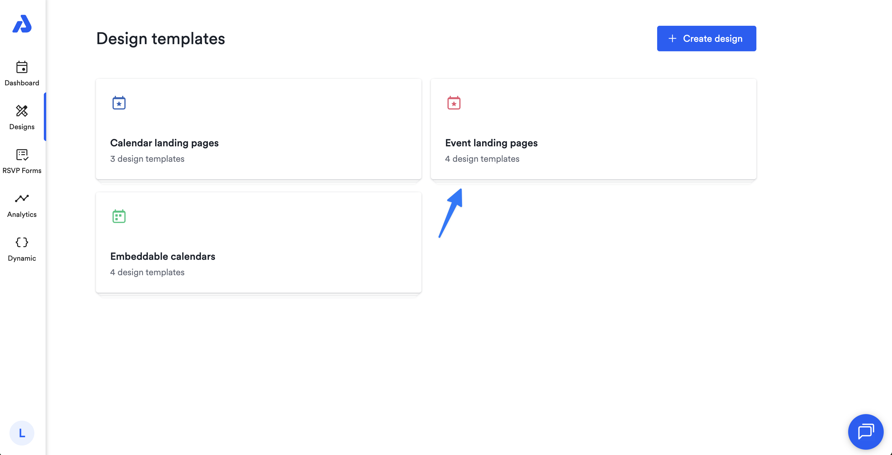Click the blue calendar star icon
892x455 pixels.
119,103
